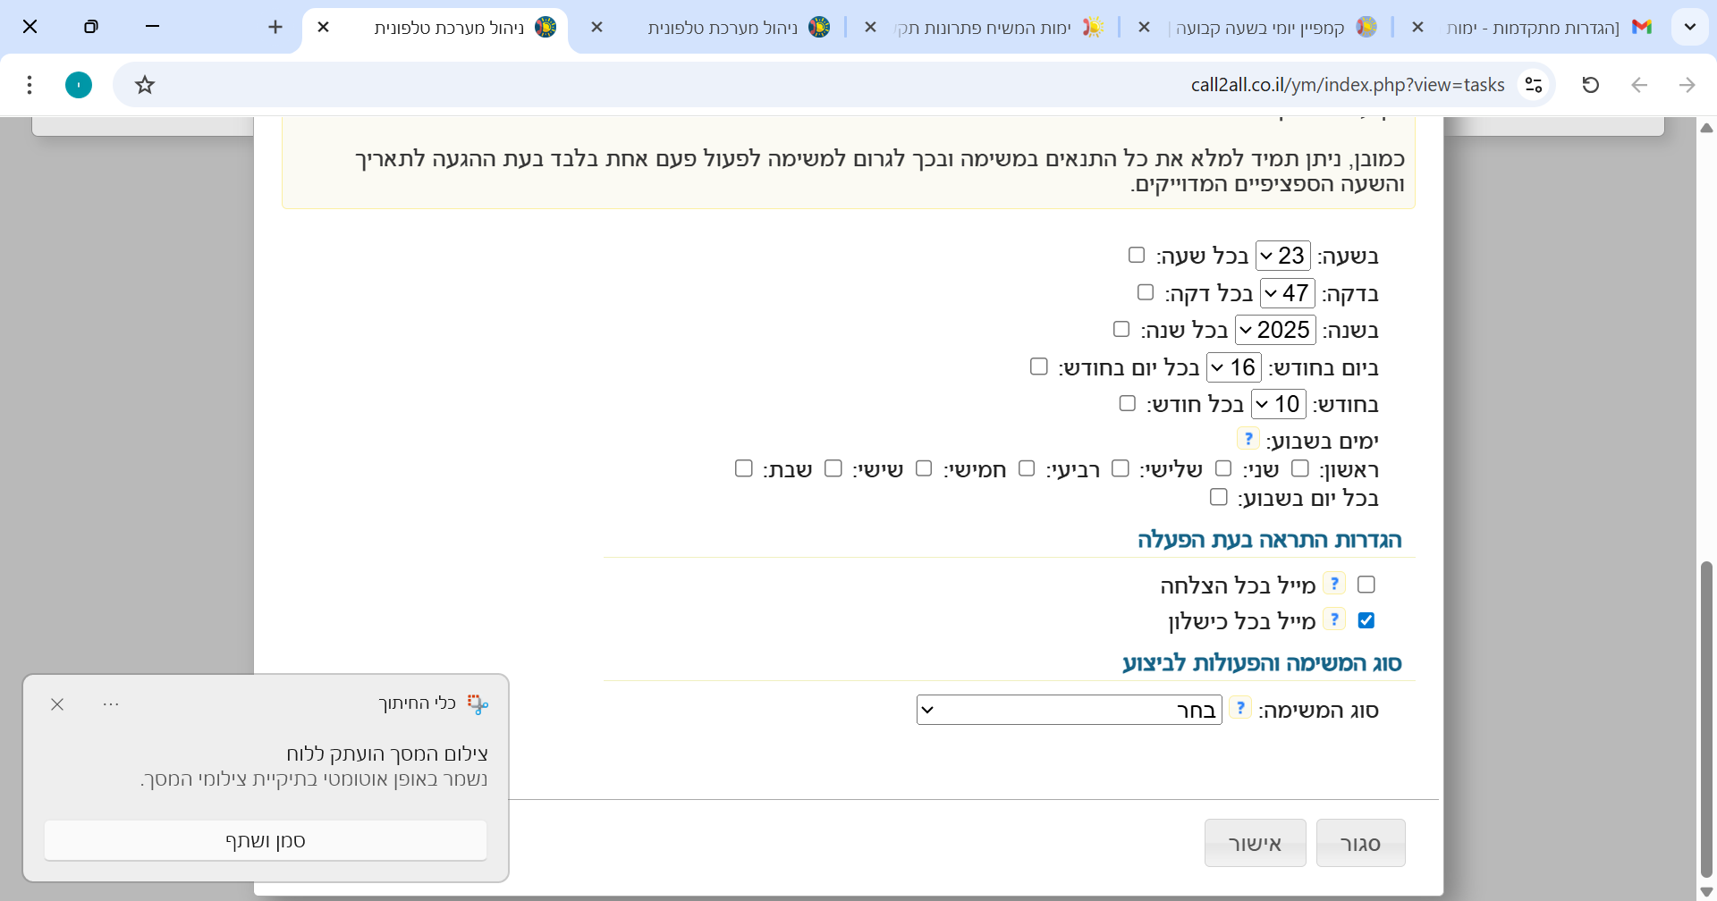The image size is (1717, 901).
Task: Open new browser tab
Action: tap(275, 27)
